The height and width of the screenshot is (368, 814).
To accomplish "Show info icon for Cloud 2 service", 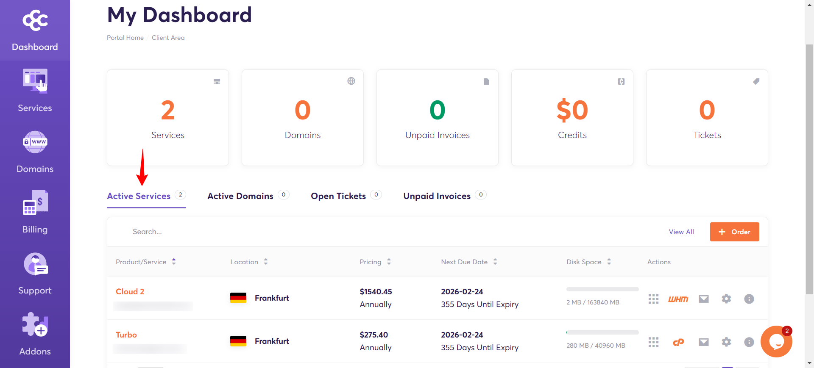I will point(749,299).
